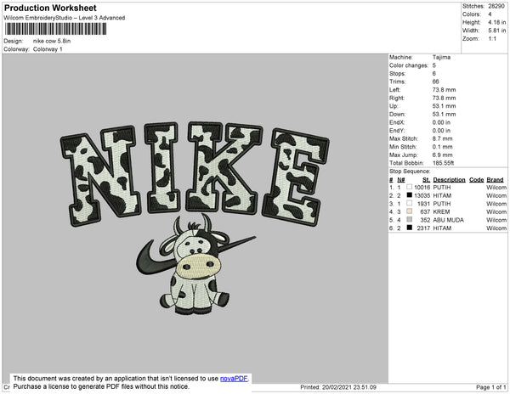Select the design name 'nike cow 5.8in'

pyautogui.click(x=52, y=41)
